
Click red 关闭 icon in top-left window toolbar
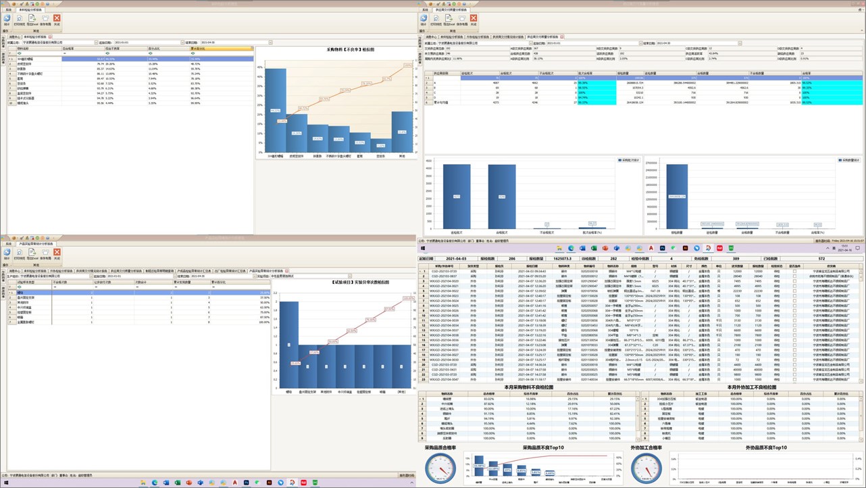click(57, 20)
